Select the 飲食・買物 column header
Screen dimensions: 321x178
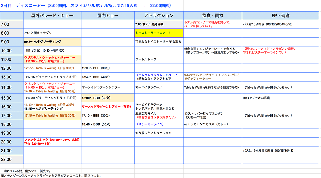(213, 15)
